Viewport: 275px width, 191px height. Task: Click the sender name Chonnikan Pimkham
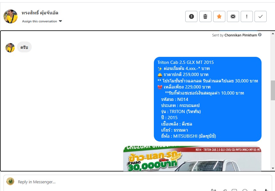click(x=241, y=35)
